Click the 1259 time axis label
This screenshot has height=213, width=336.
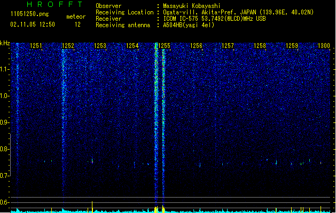pyautogui.click(x=292, y=46)
